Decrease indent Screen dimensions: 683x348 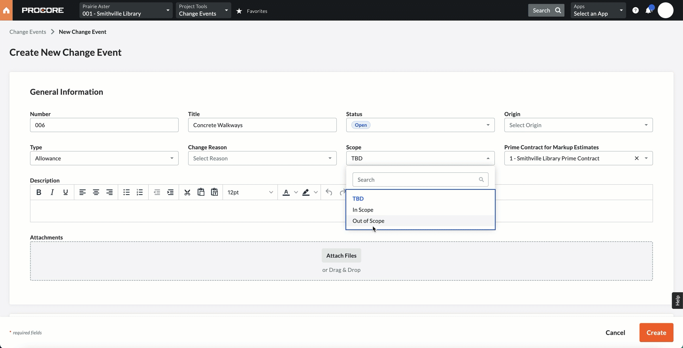coord(157,192)
